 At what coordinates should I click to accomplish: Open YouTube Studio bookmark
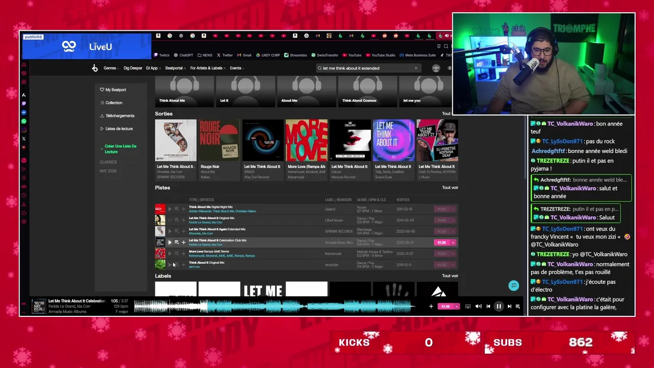point(381,55)
